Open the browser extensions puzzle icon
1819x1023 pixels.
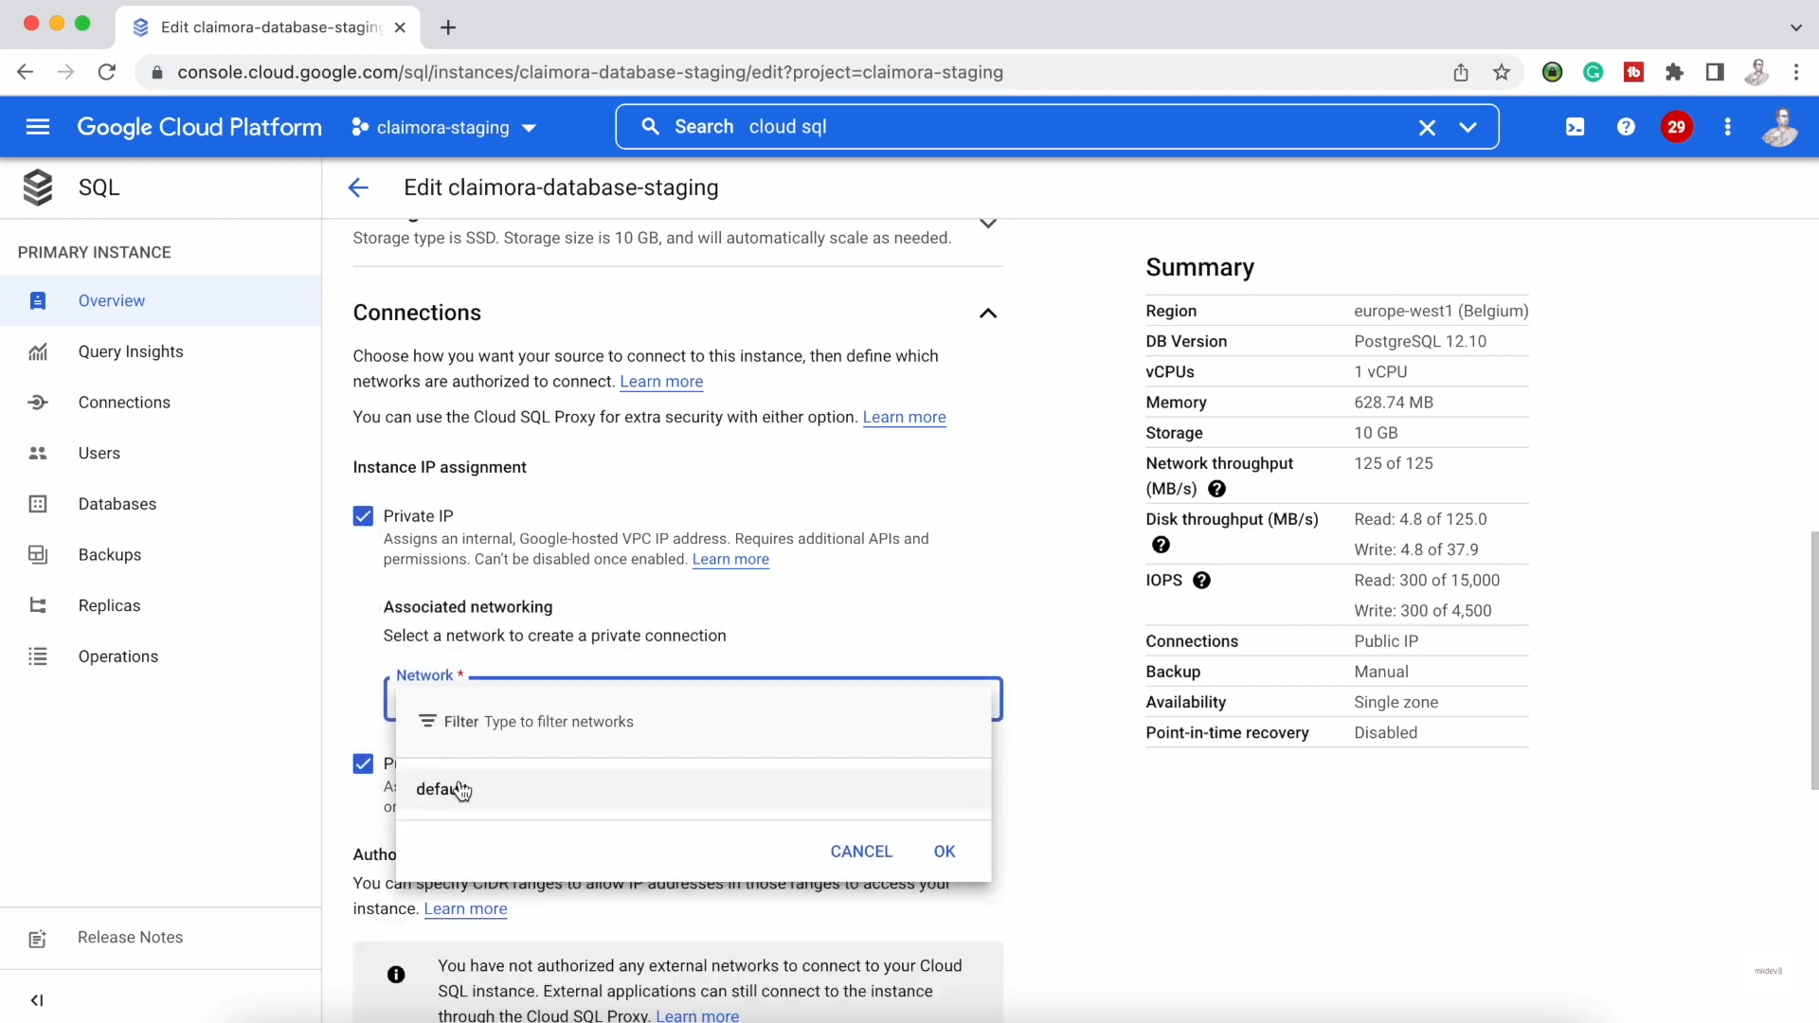(1674, 72)
